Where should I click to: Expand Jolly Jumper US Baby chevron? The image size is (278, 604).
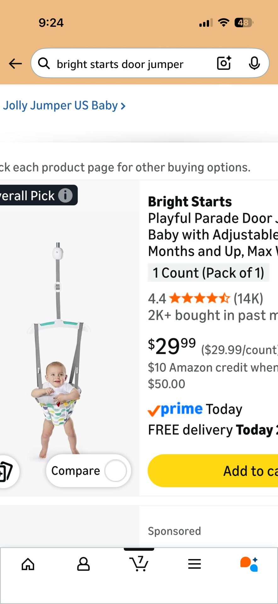coord(123,106)
